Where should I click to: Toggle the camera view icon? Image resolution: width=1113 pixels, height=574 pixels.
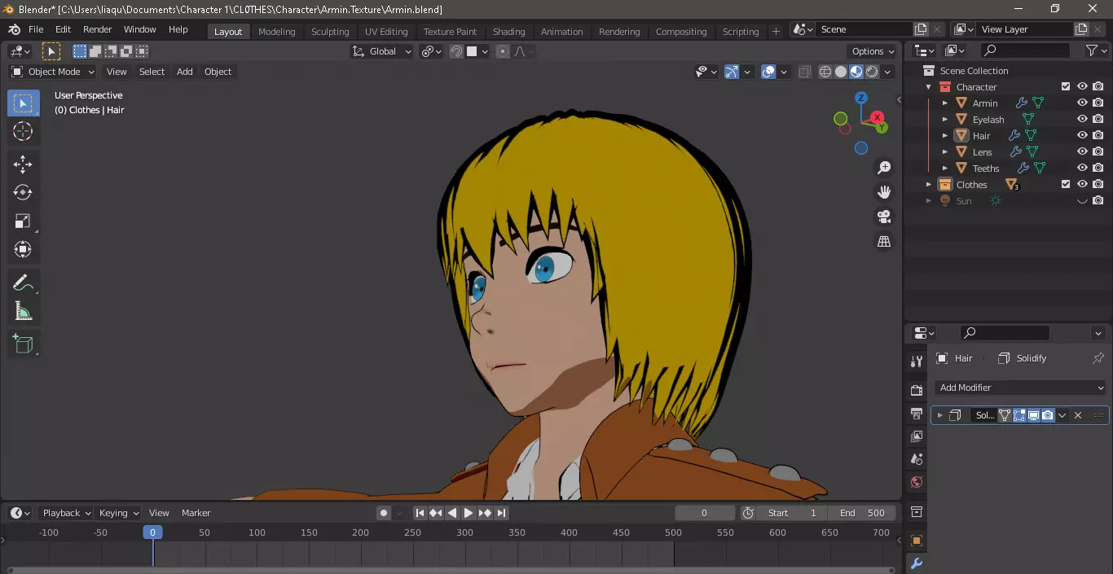(884, 217)
